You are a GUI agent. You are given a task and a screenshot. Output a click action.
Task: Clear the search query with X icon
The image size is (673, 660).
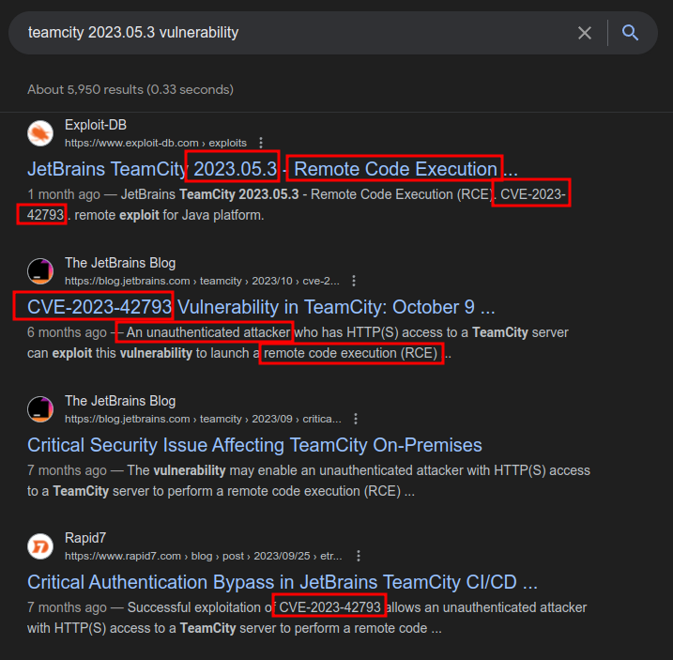pyautogui.click(x=585, y=33)
